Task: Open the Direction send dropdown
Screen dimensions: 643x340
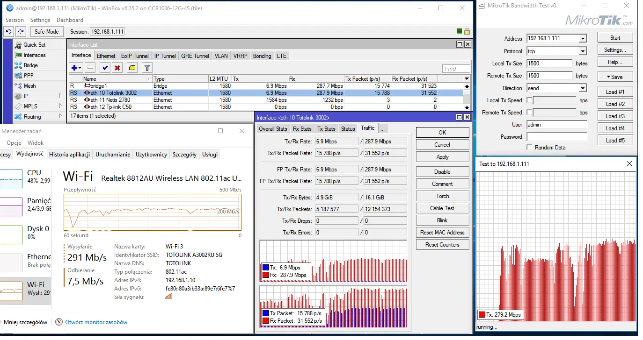Action: click(583, 88)
